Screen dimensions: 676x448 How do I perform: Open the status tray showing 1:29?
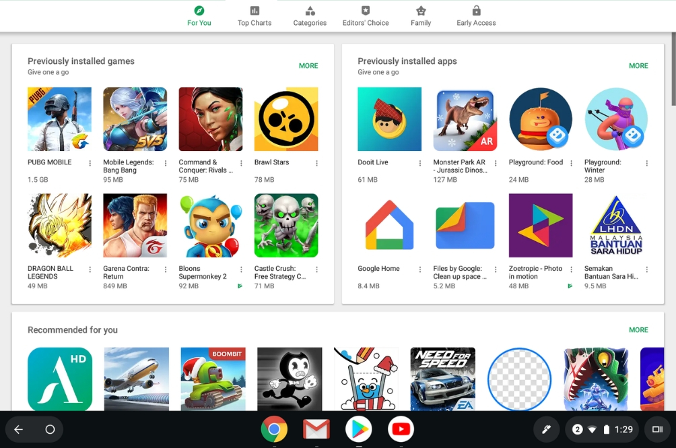pos(603,429)
